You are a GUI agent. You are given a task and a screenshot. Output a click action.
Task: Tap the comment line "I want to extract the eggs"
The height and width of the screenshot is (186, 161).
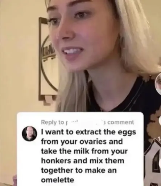88,132
